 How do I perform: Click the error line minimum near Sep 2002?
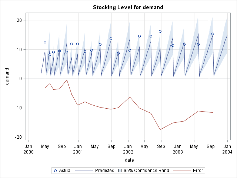click(x=160, y=129)
